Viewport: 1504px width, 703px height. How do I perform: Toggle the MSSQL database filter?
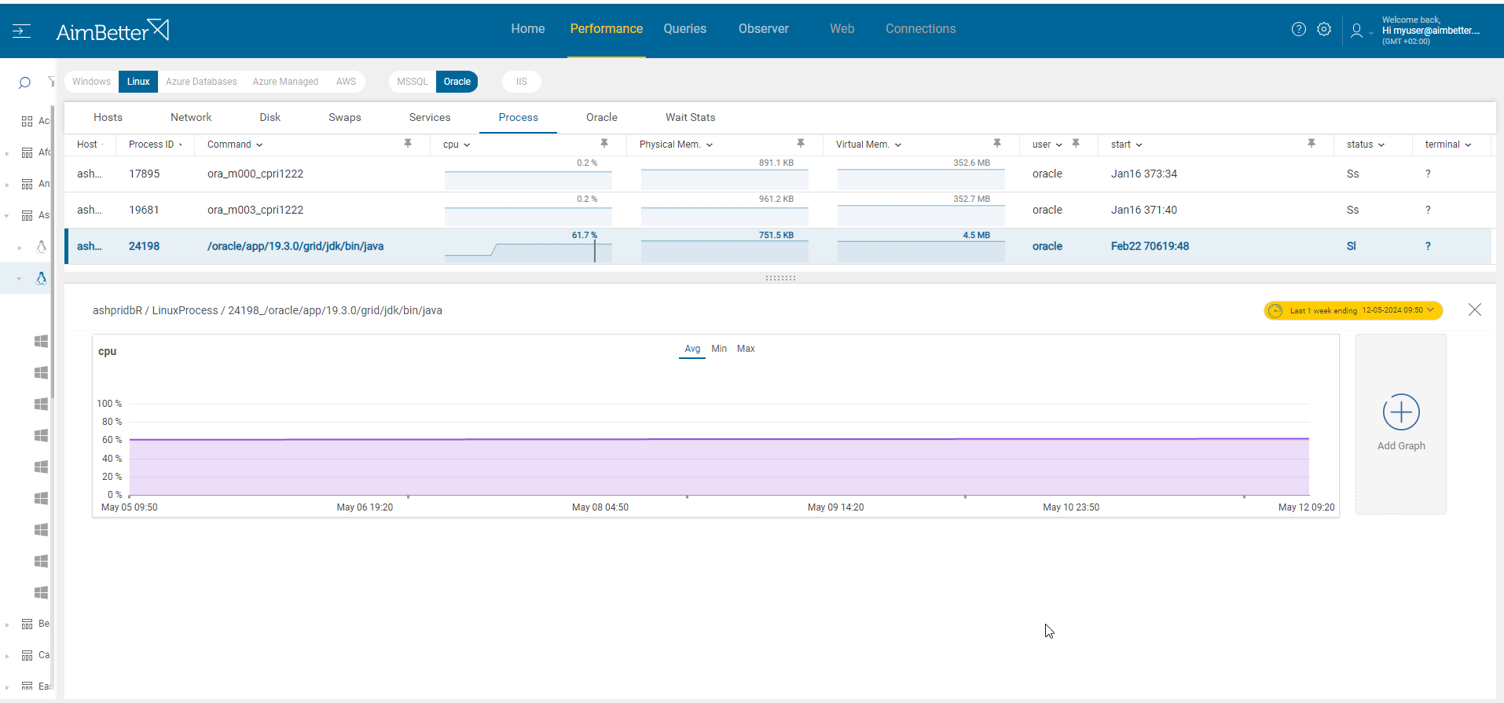[413, 82]
